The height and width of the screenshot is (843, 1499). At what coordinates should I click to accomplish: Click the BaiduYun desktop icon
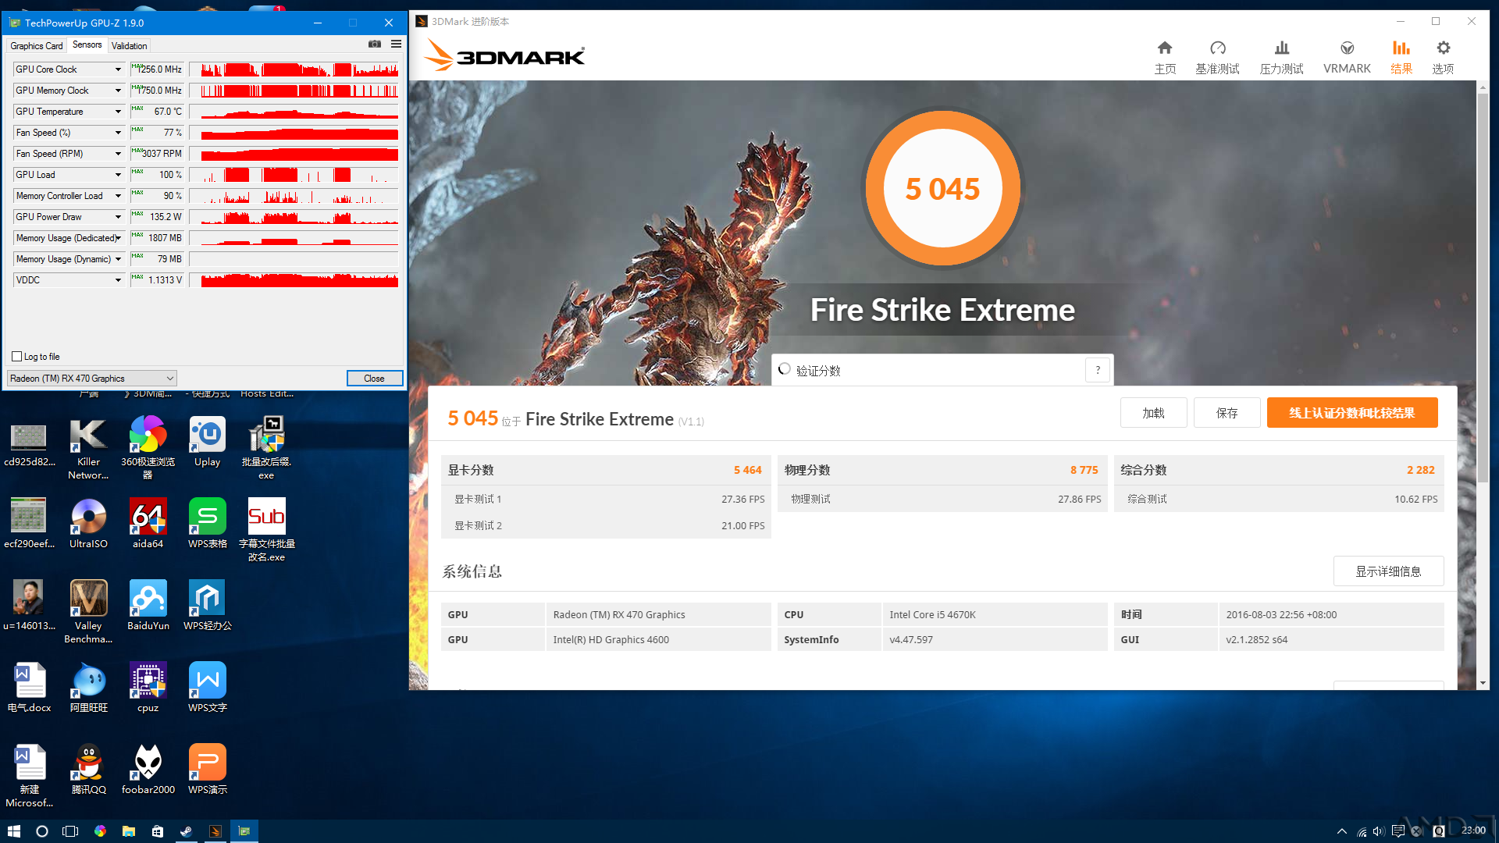[x=148, y=606]
